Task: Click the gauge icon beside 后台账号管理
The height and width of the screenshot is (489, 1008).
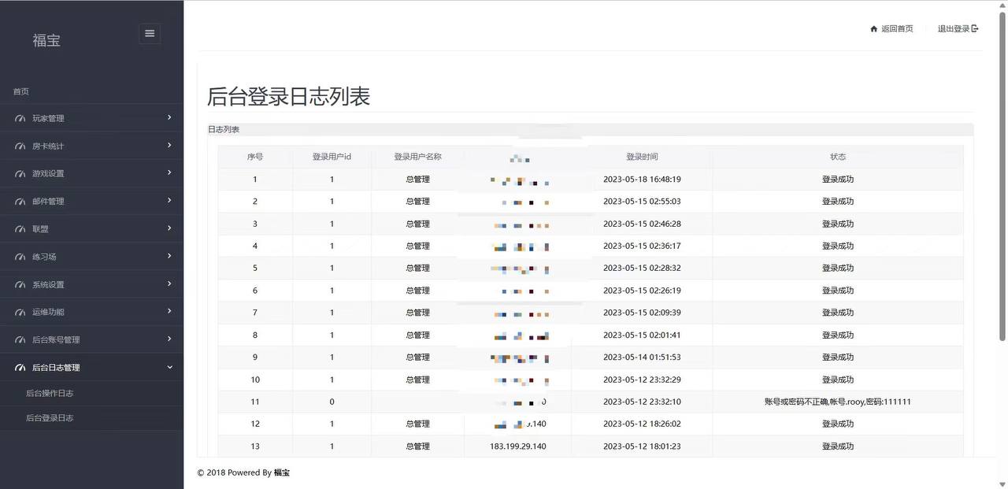Action: (20, 340)
